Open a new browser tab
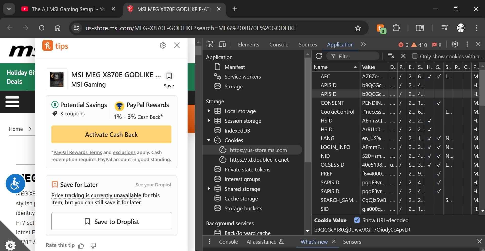The image size is (485, 251). [235, 9]
